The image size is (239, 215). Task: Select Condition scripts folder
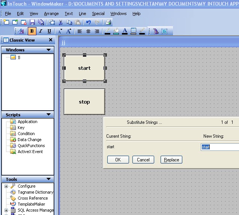[23, 134]
